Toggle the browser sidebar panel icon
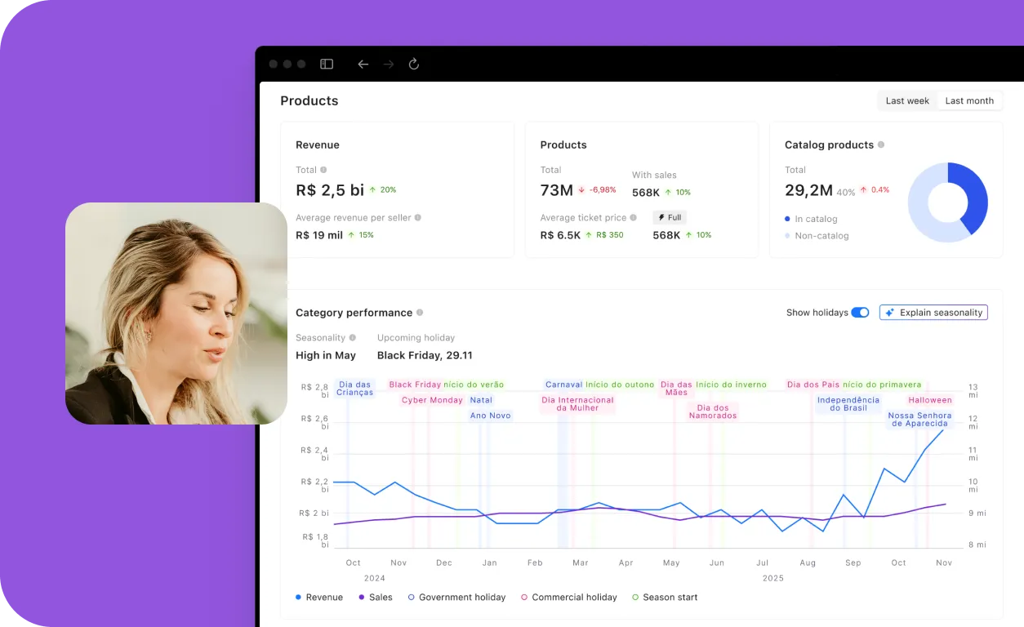Image resolution: width=1024 pixels, height=627 pixels. point(327,64)
